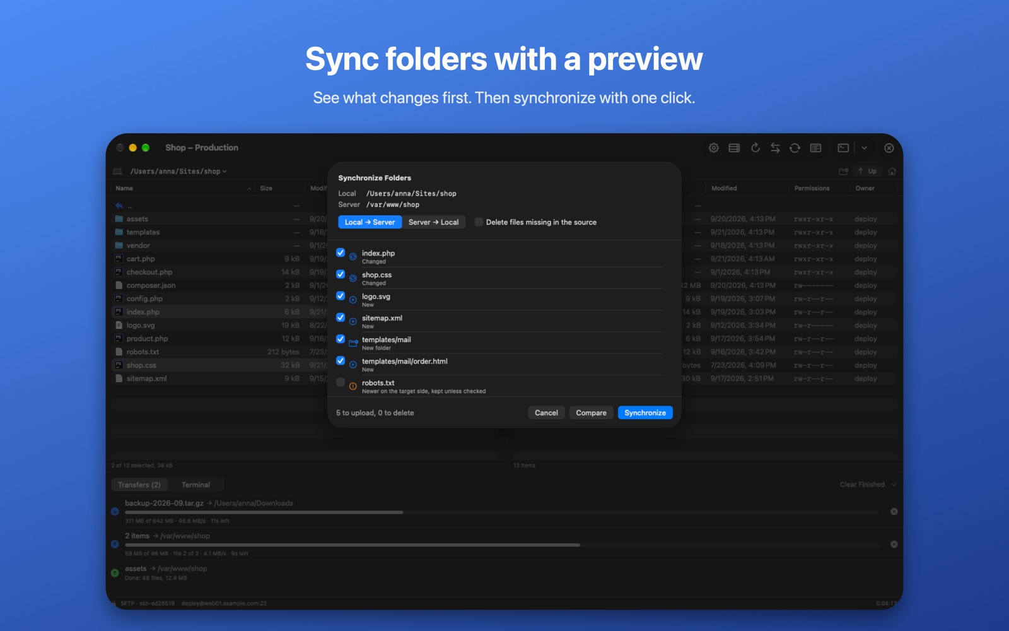Click the 2 items upload progress bar

pyautogui.click(x=502, y=545)
